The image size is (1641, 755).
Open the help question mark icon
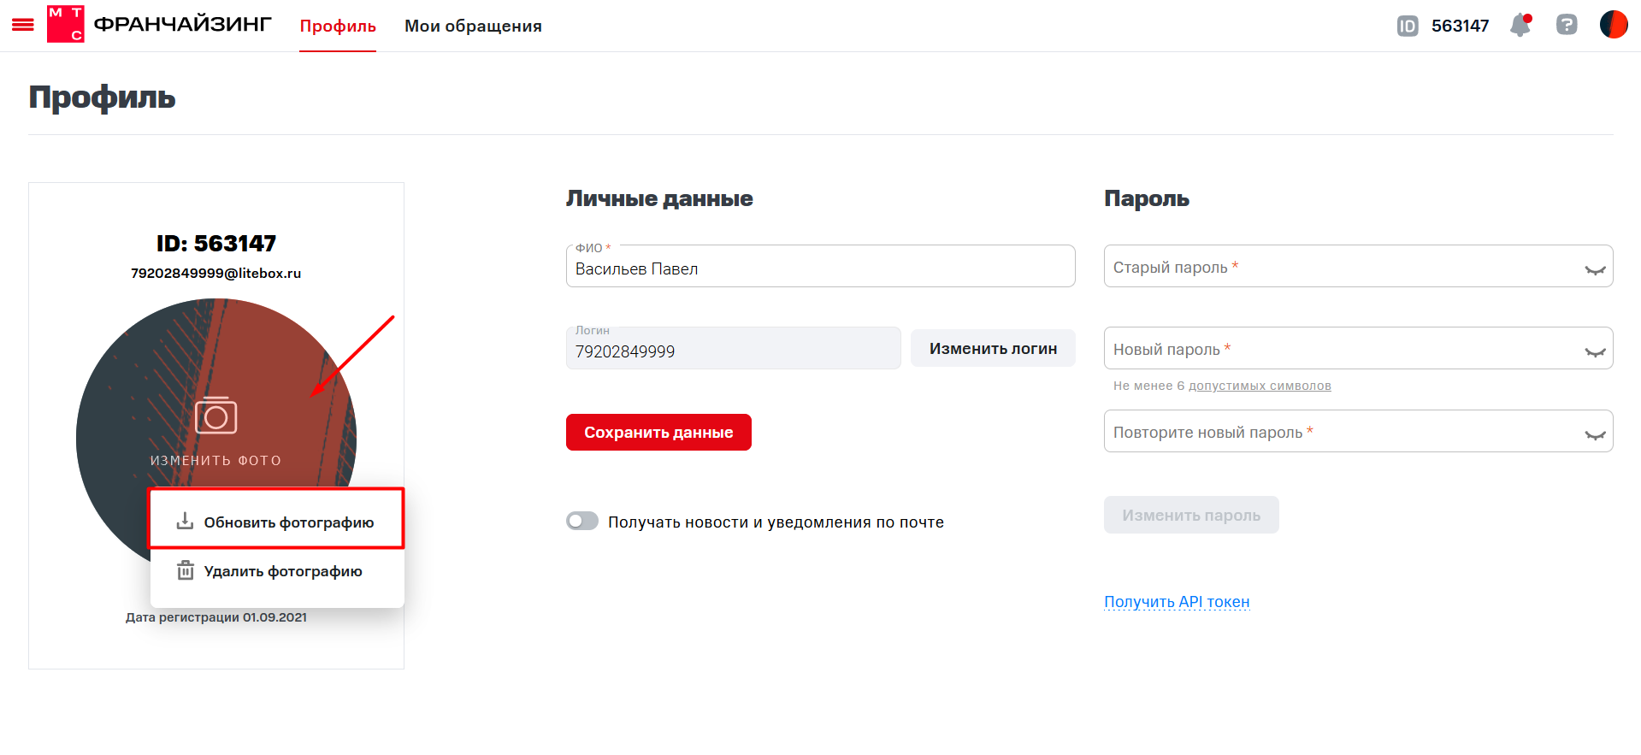pyautogui.click(x=1567, y=25)
